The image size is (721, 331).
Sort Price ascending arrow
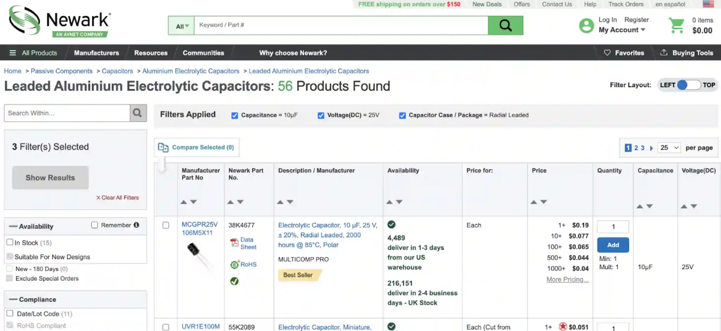[535, 202]
